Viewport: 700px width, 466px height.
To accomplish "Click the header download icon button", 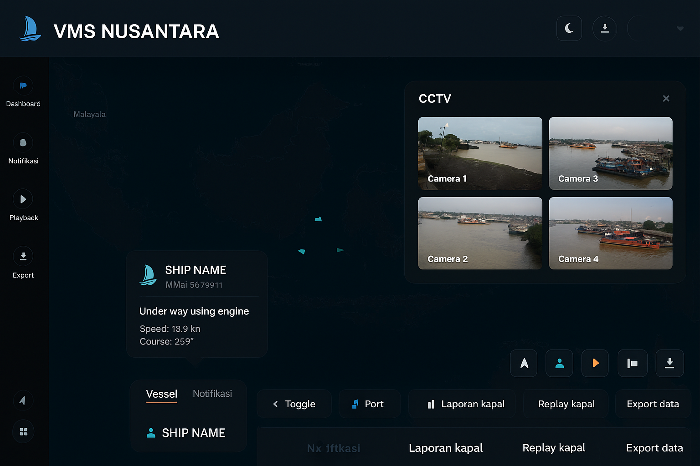I will 604,28.
